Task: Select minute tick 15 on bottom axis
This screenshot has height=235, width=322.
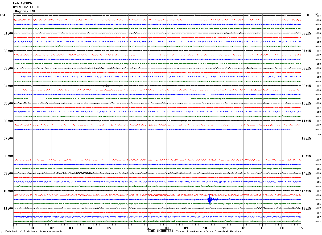Action: pyautogui.click(x=301, y=228)
